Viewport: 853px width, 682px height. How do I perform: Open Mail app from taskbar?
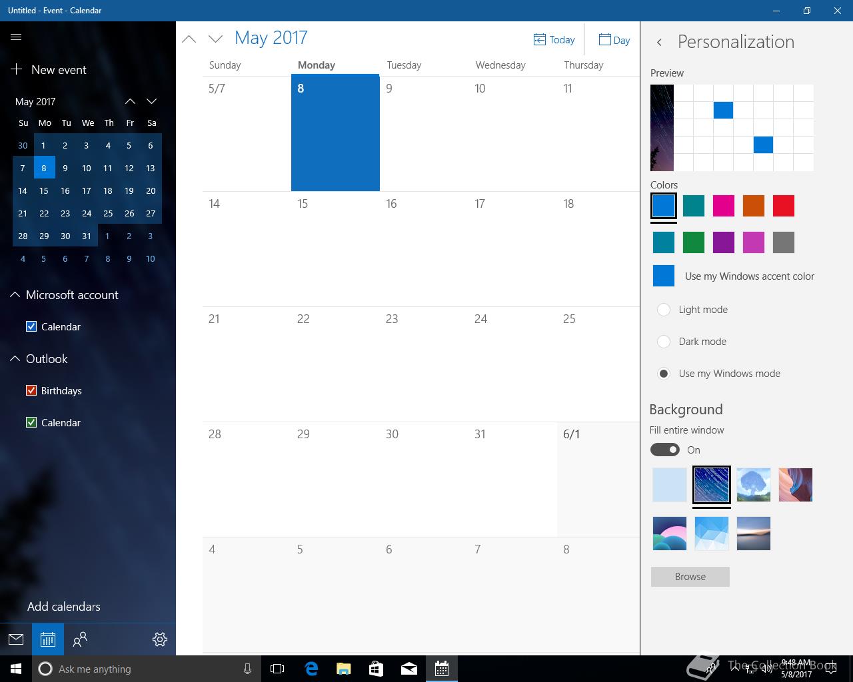point(409,669)
